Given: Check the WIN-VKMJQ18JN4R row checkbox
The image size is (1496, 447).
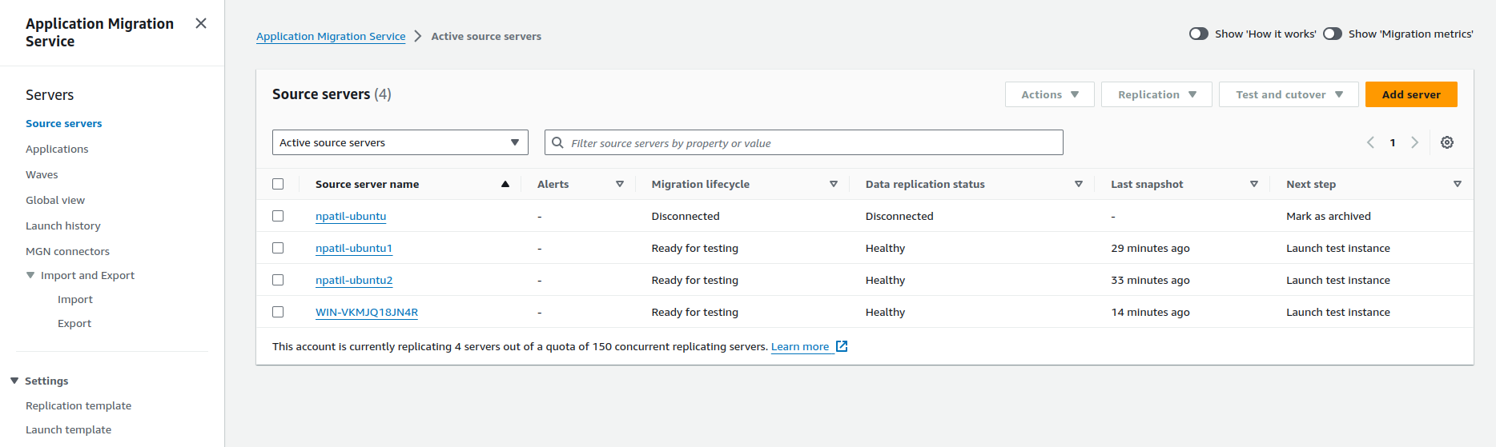Looking at the screenshot, I should (278, 312).
